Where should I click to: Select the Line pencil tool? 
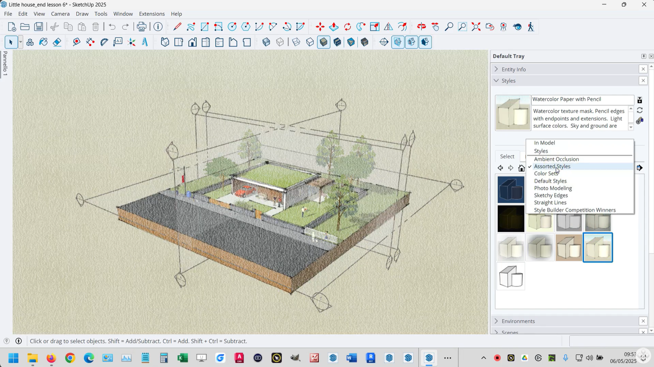(177, 27)
